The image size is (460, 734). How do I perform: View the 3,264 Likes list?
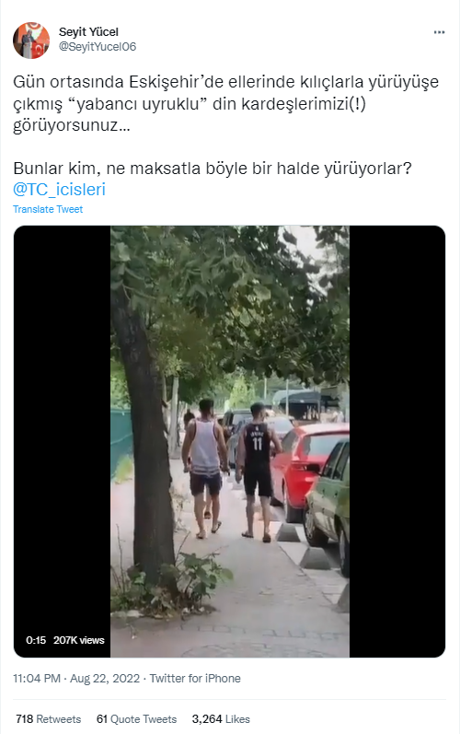221,719
